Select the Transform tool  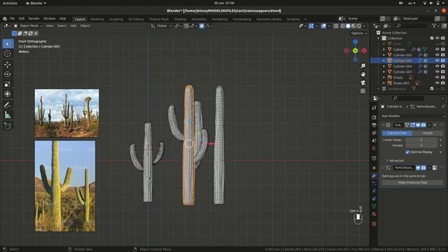point(8,94)
